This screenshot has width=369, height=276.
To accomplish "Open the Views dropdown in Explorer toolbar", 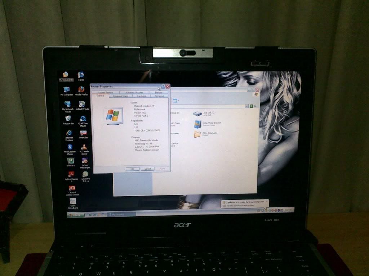I will tap(176, 101).
